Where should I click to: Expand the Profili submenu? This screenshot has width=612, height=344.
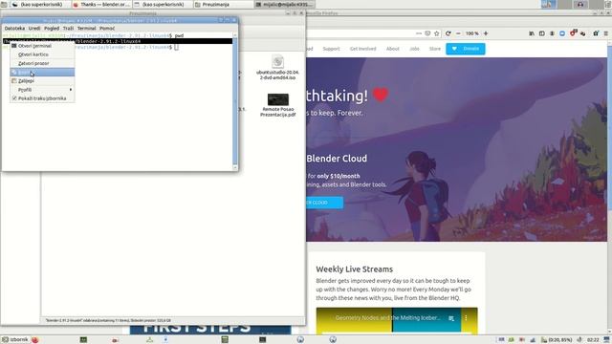pos(42,90)
